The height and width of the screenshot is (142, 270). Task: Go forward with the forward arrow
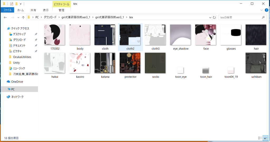(13, 17)
